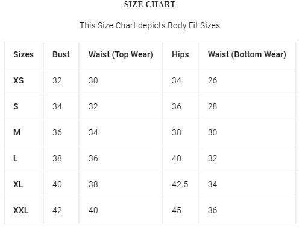Click the 28 bottom waist value for S
The height and width of the screenshot is (229, 302).
click(x=212, y=106)
